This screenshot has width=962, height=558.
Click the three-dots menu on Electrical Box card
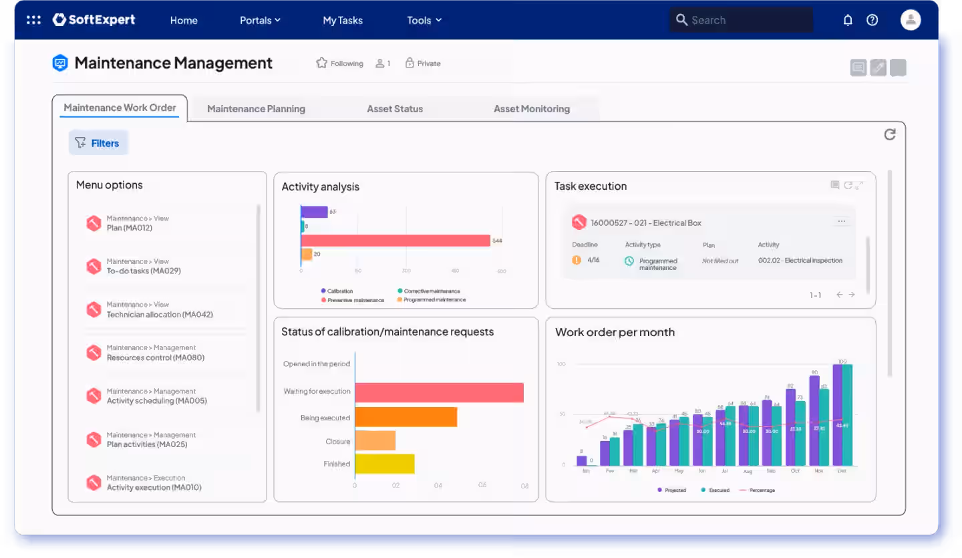tap(841, 221)
